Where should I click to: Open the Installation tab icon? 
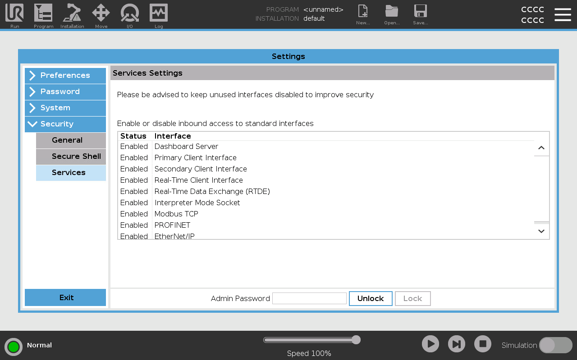click(x=72, y=14)
